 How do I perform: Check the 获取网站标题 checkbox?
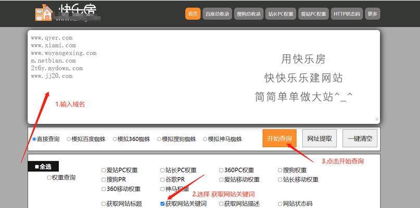click(104, 204)
